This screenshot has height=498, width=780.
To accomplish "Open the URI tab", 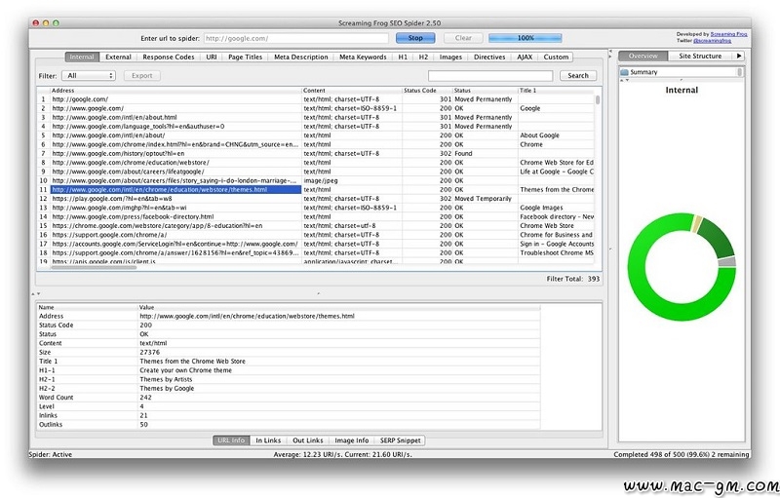I will coord(212,57).
